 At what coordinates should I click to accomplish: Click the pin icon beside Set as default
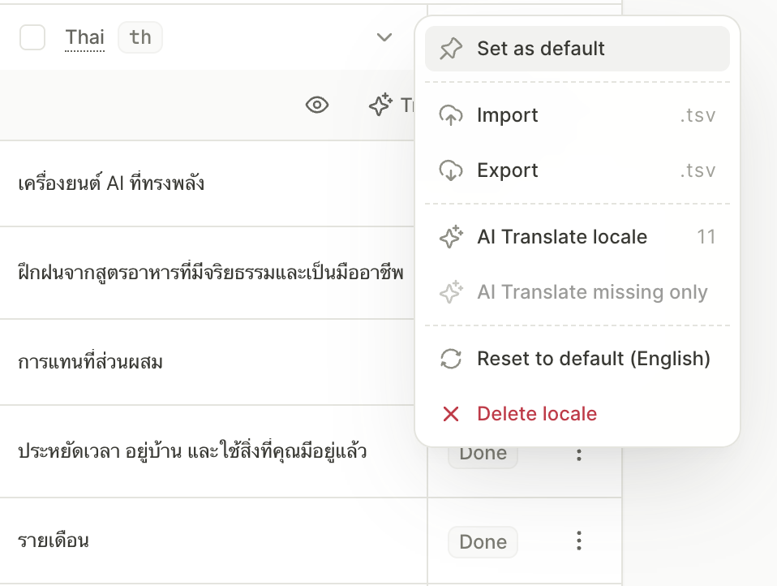(450, 49)
